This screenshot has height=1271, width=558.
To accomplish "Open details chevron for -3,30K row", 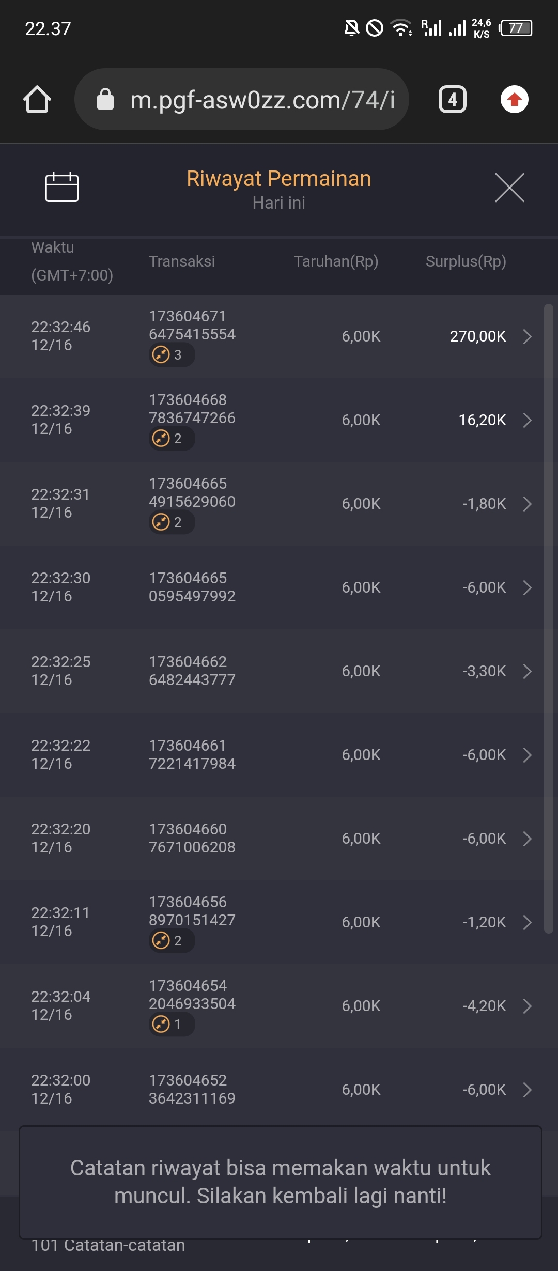I will [x=527, y=671].
